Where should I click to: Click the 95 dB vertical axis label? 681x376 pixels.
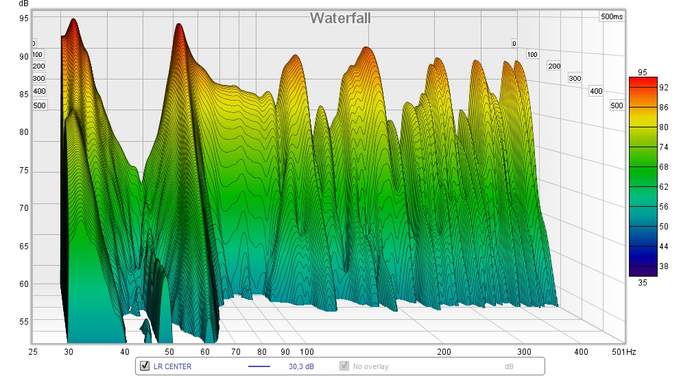click(x=24, y=18)
